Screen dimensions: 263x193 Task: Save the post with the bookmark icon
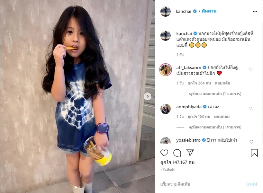click(254, 153)
